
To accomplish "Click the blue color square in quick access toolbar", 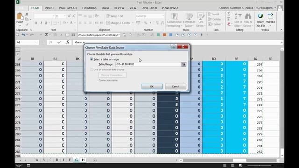I will [171, 35].
